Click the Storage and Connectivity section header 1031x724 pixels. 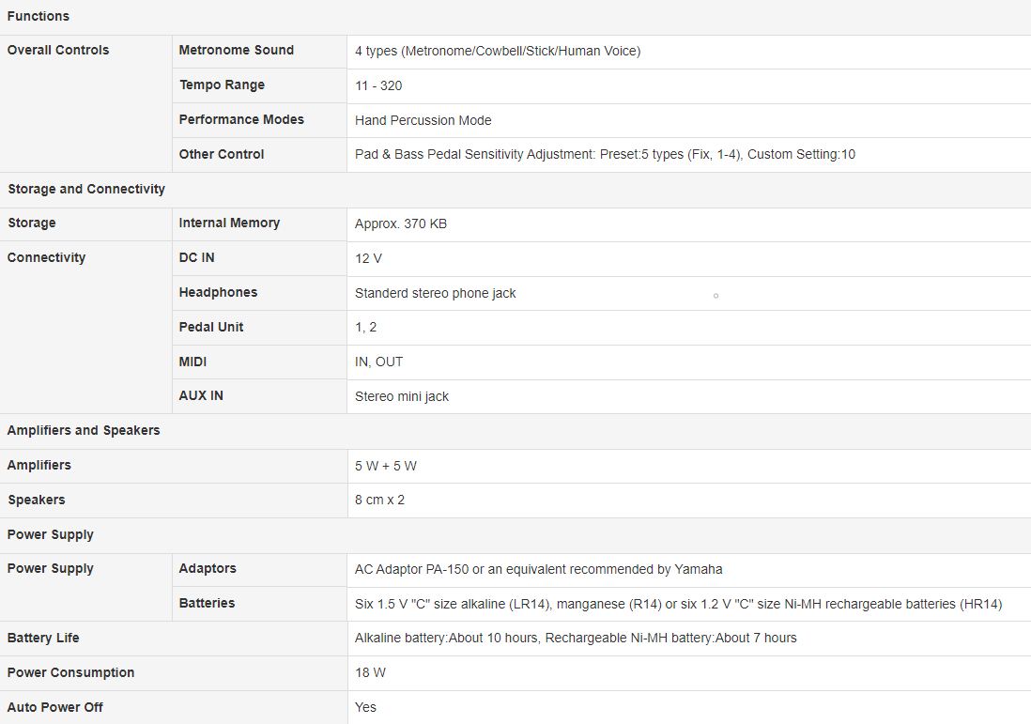pyautogui.click(x=86, y=189)
